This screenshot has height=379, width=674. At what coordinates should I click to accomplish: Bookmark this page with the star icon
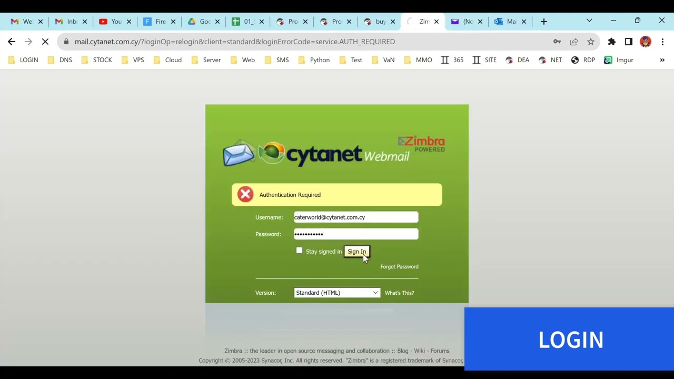[591, 42]
